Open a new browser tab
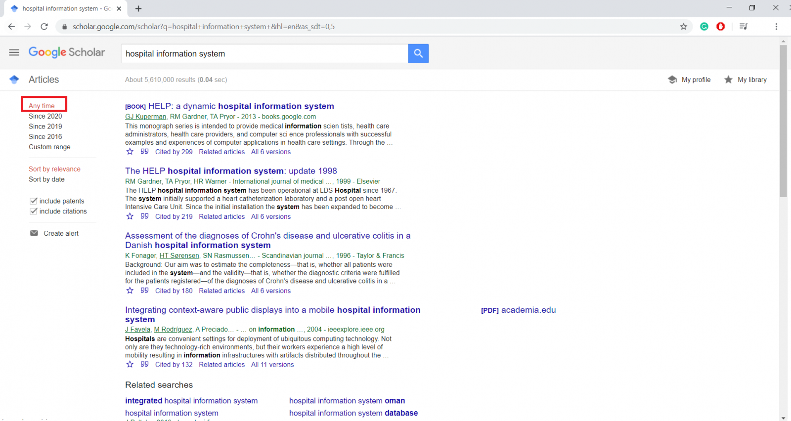Viewport: 791px width, 421px height. pos(138,8)
